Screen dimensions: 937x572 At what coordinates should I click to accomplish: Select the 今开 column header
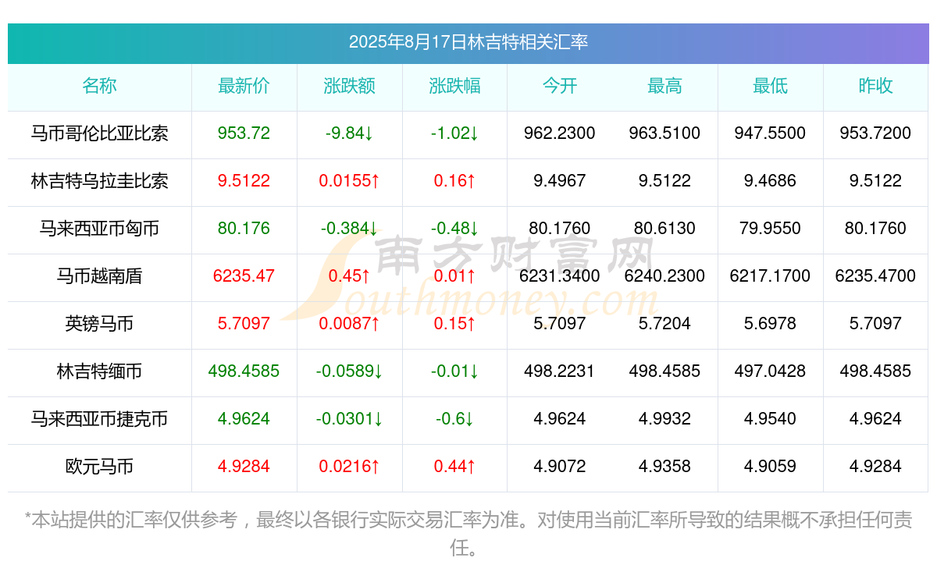tap(560, 86)
